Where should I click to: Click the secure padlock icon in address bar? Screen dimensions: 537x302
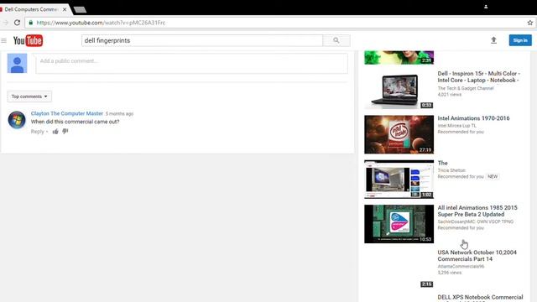(x=30, y=23)
